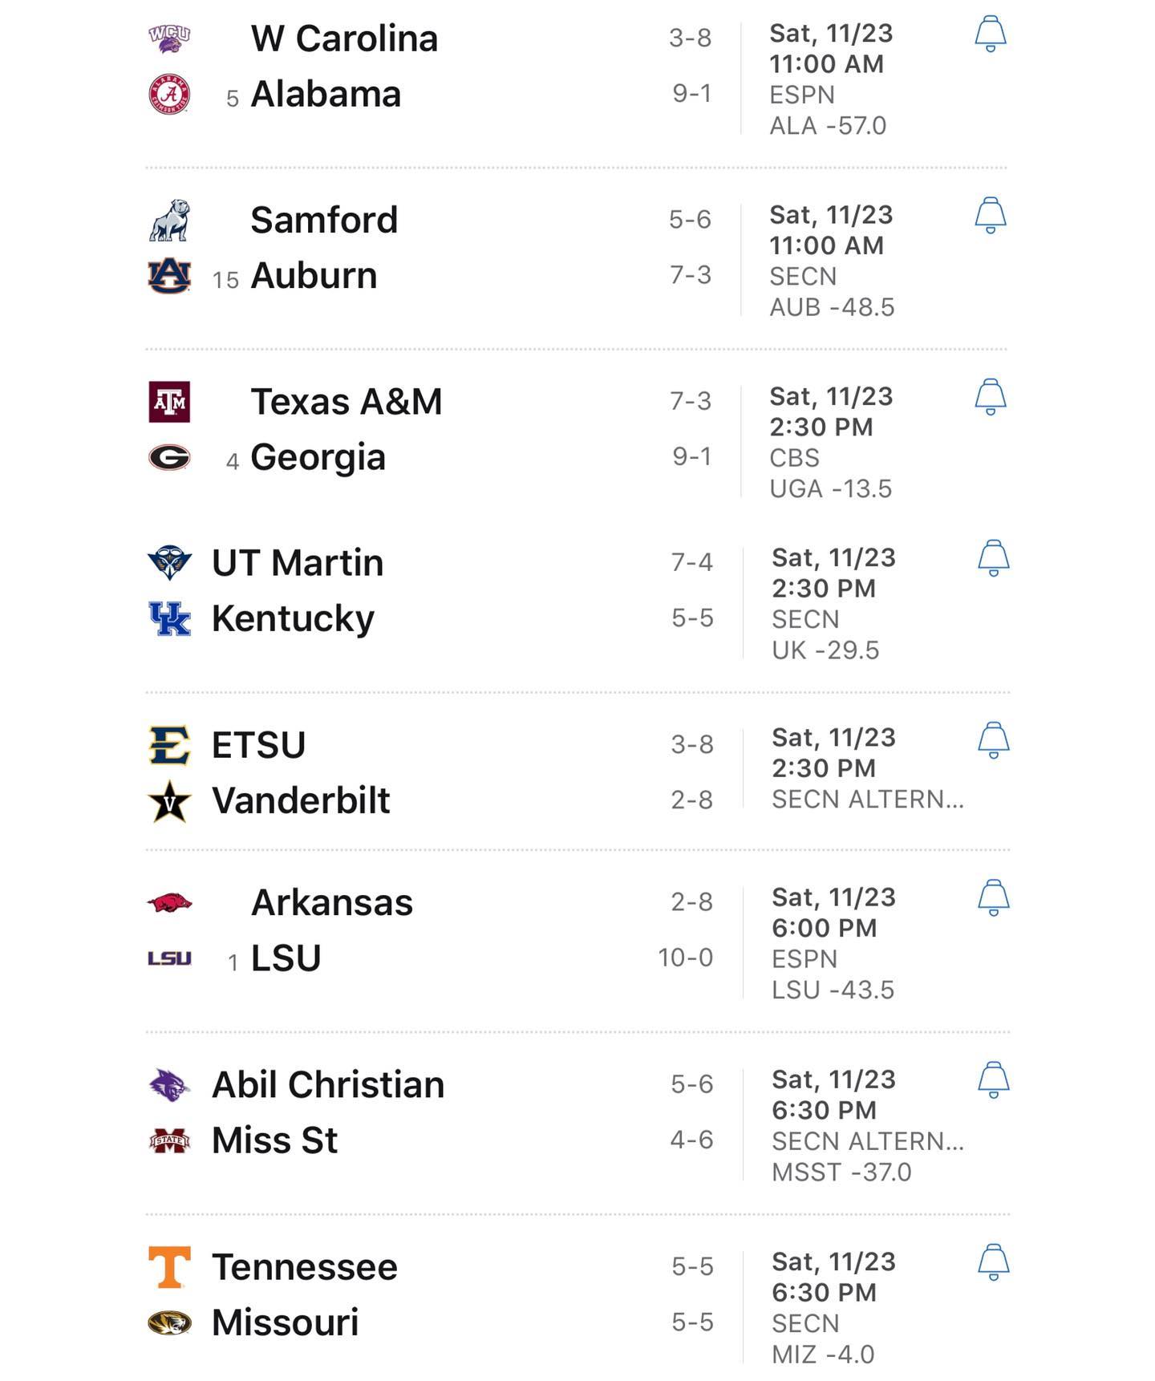This screenshot has height=1381, width=1155.
Task: Tap the bell icon for UT Martin vs Kentucky
Action: click(993, 558)
